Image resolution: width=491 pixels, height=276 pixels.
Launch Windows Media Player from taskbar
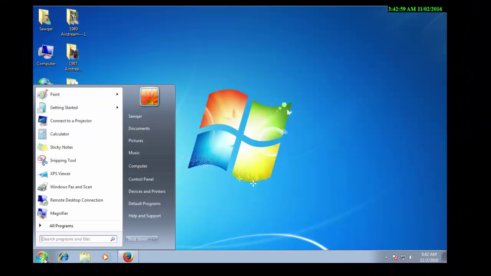(x=106, y=257)
